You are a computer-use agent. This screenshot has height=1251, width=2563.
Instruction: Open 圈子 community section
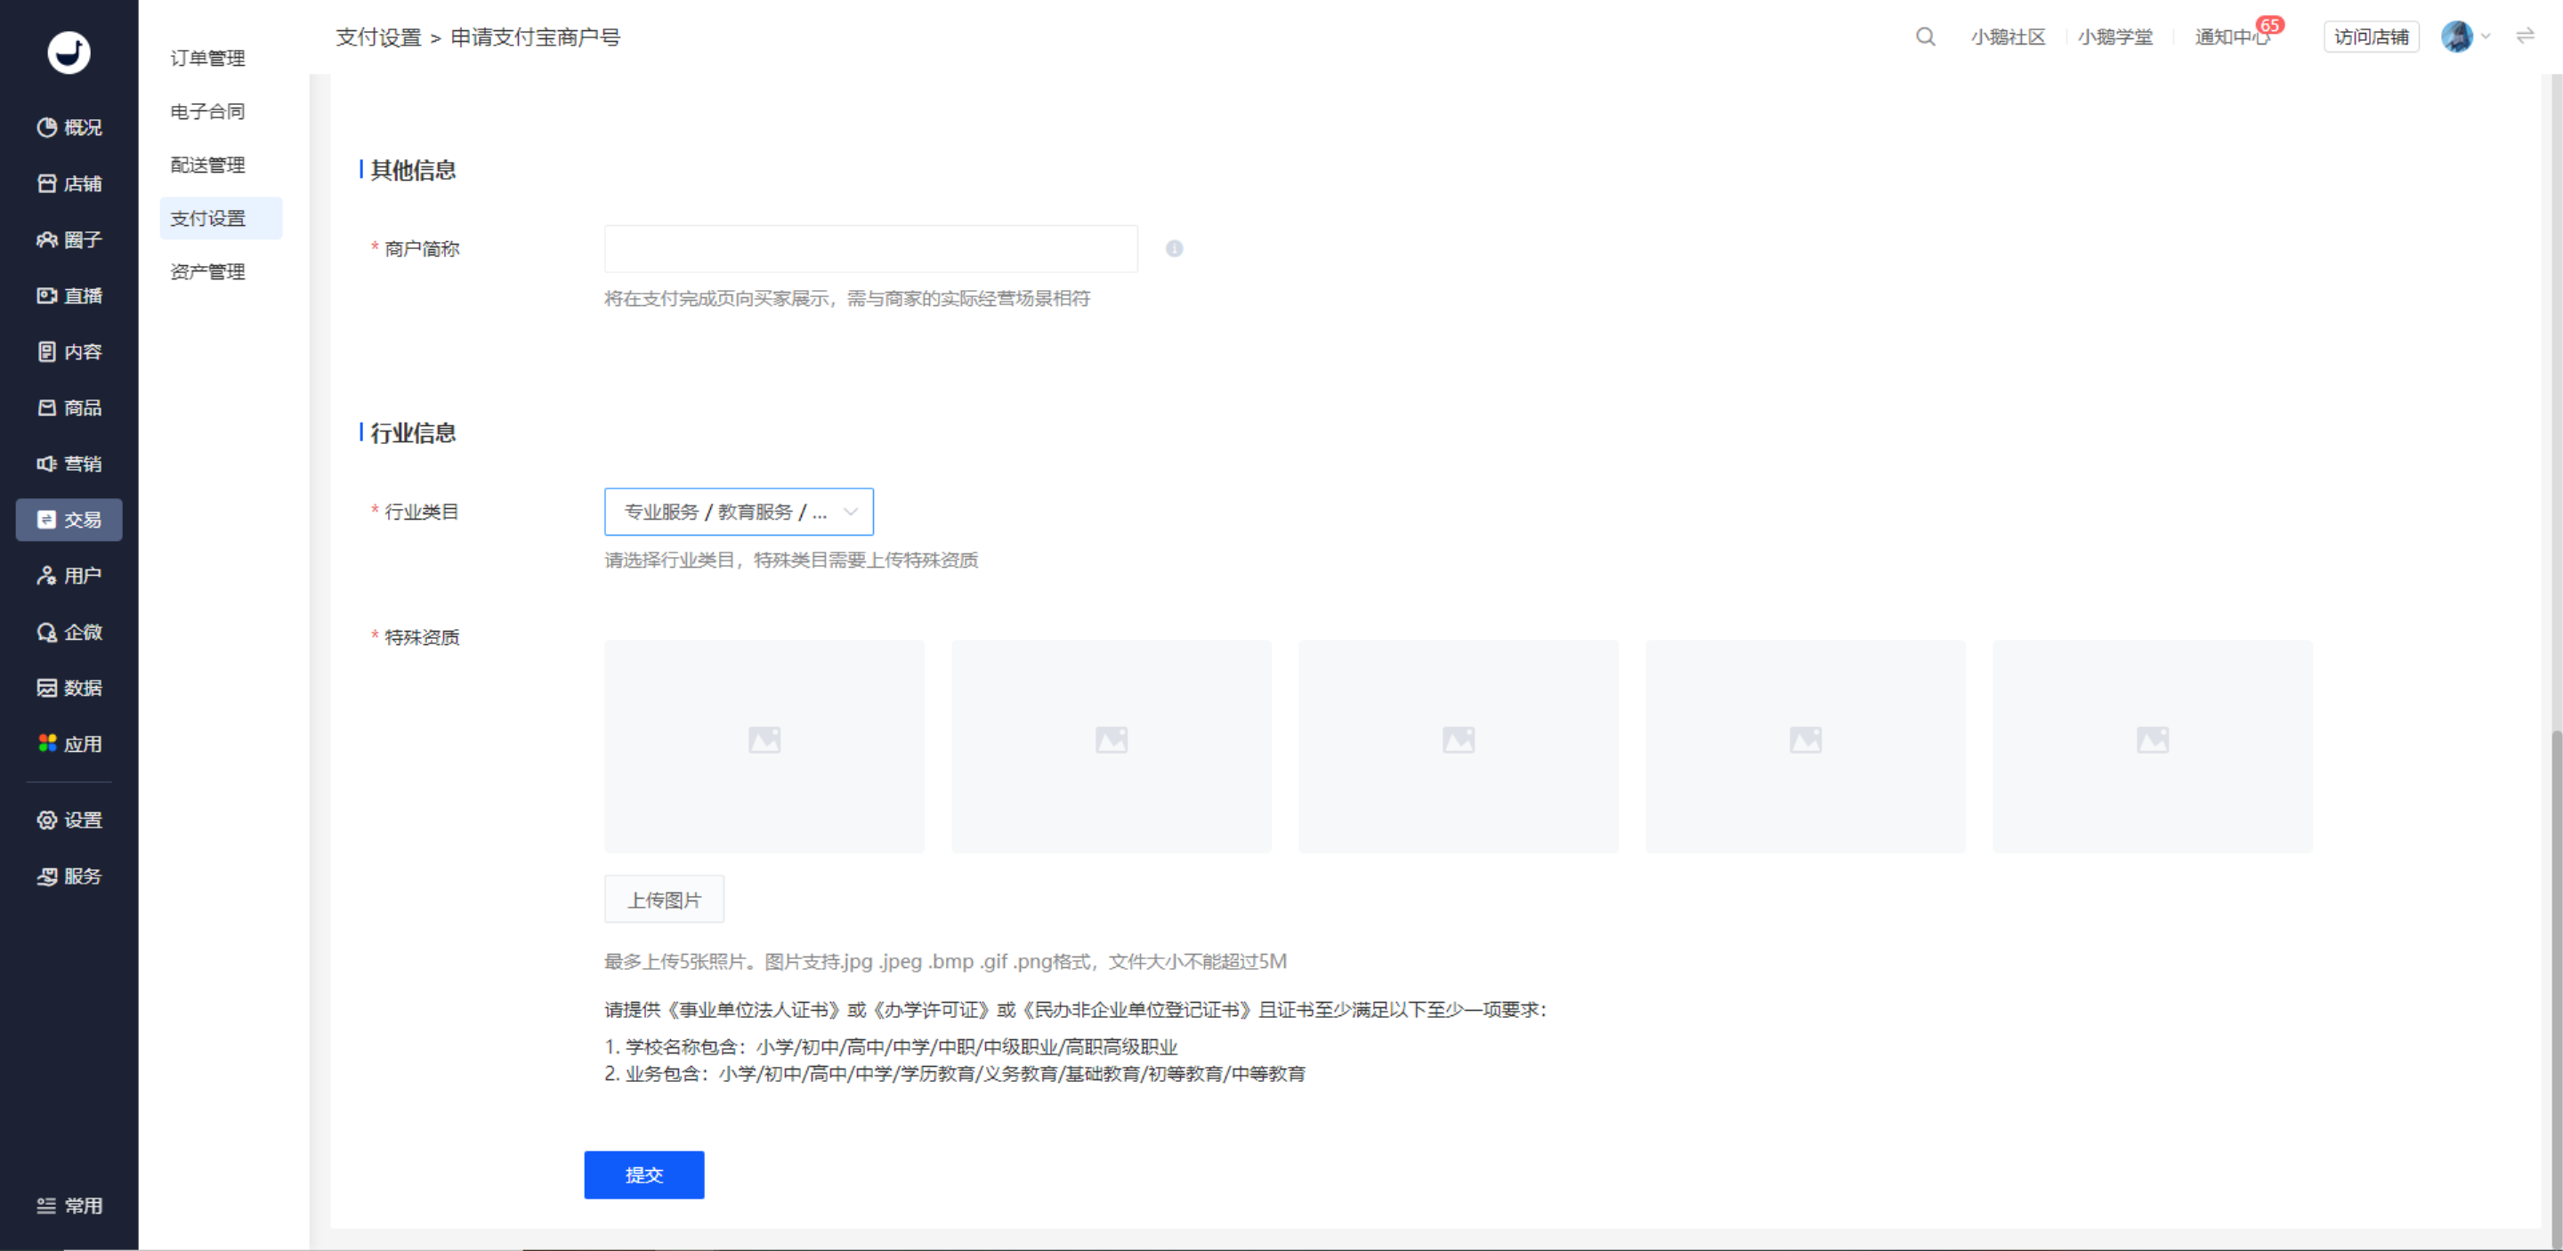(69, 239)
